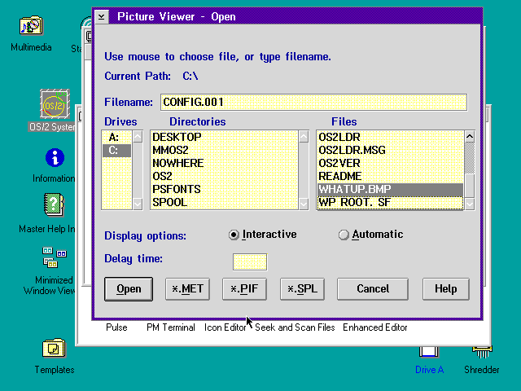The height and width of the screenshot is (391, 521).
Task: Select drive A: in Drives list
Action: (x=116, y=138)
